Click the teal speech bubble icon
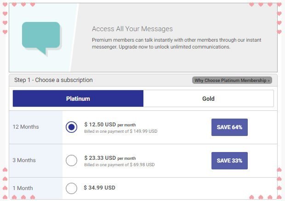 [x=41, y=38]
